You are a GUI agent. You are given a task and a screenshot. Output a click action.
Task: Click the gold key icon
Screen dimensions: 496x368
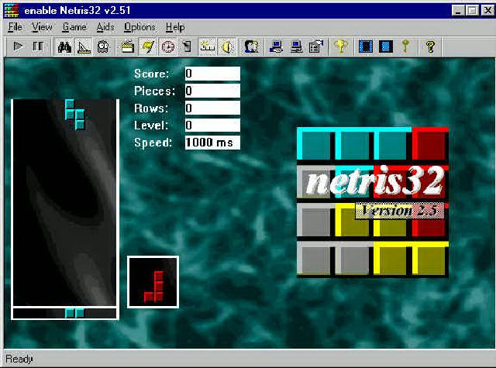[x=405, y=46]
